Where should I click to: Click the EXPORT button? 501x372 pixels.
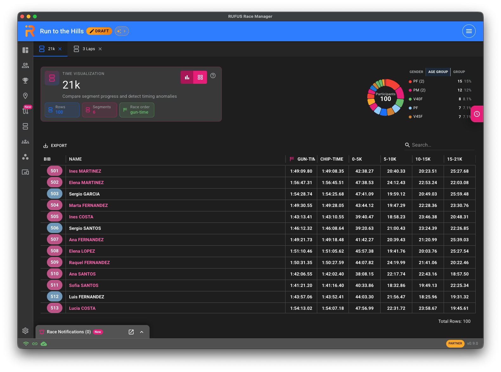(55, 146)
